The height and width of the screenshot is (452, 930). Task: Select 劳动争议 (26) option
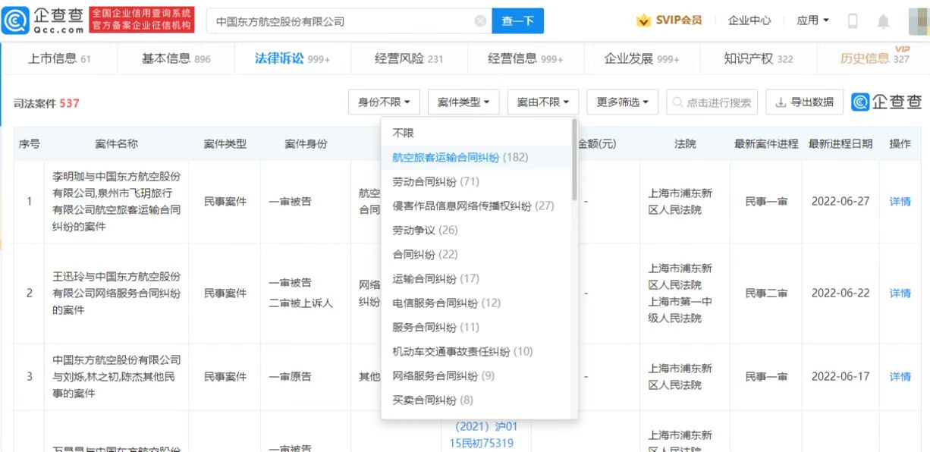tap(476, 230)
